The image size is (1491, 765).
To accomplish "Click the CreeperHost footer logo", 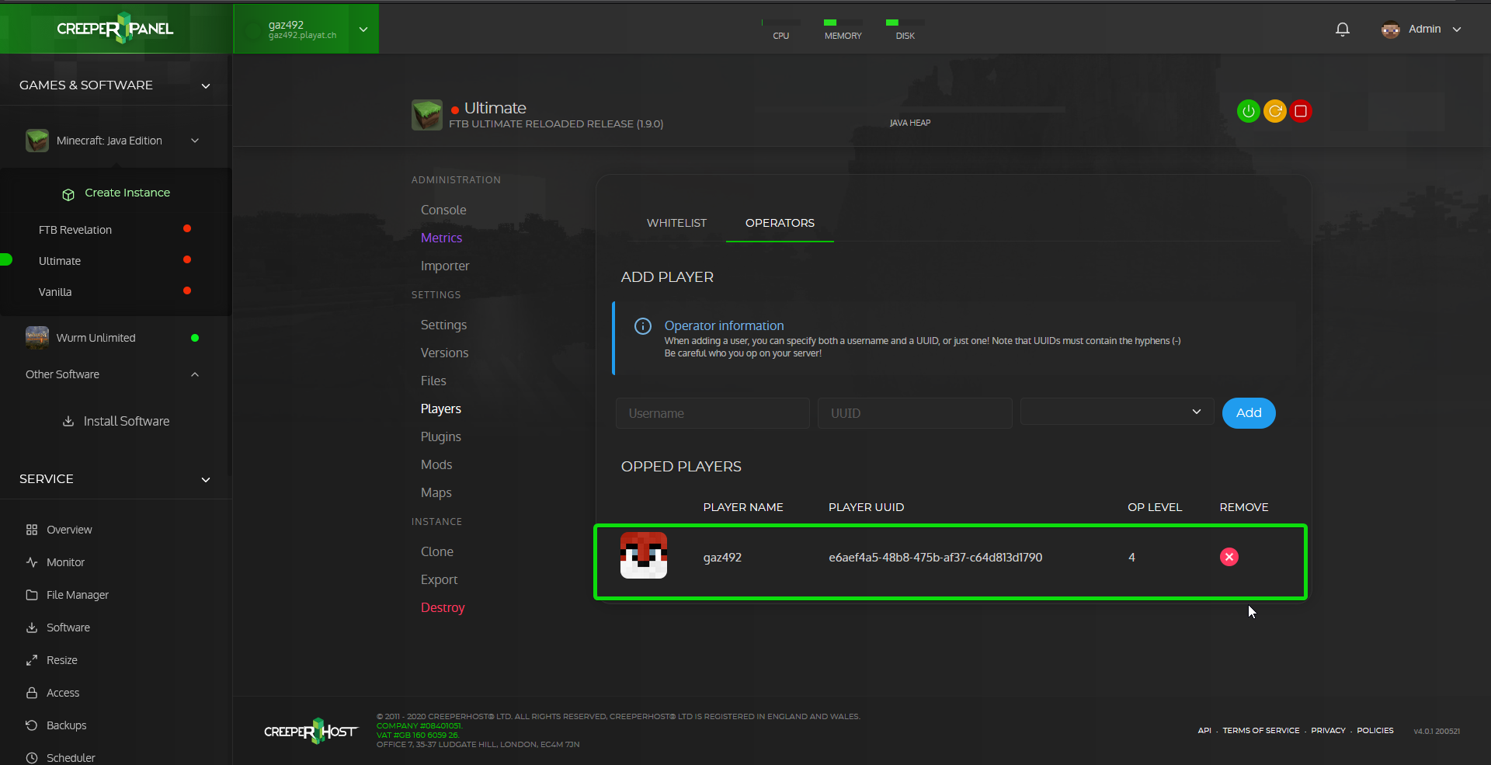I will pos(311,731).
